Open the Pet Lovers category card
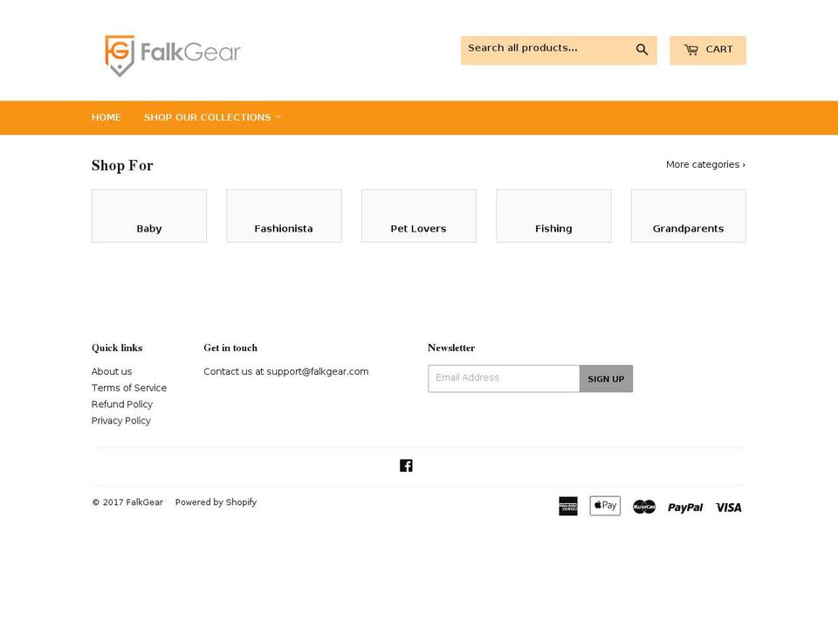Screen dimensions: 838x629 [418, 216]
